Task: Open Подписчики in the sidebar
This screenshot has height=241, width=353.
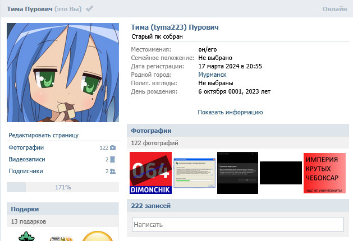Action: [26, 172]
